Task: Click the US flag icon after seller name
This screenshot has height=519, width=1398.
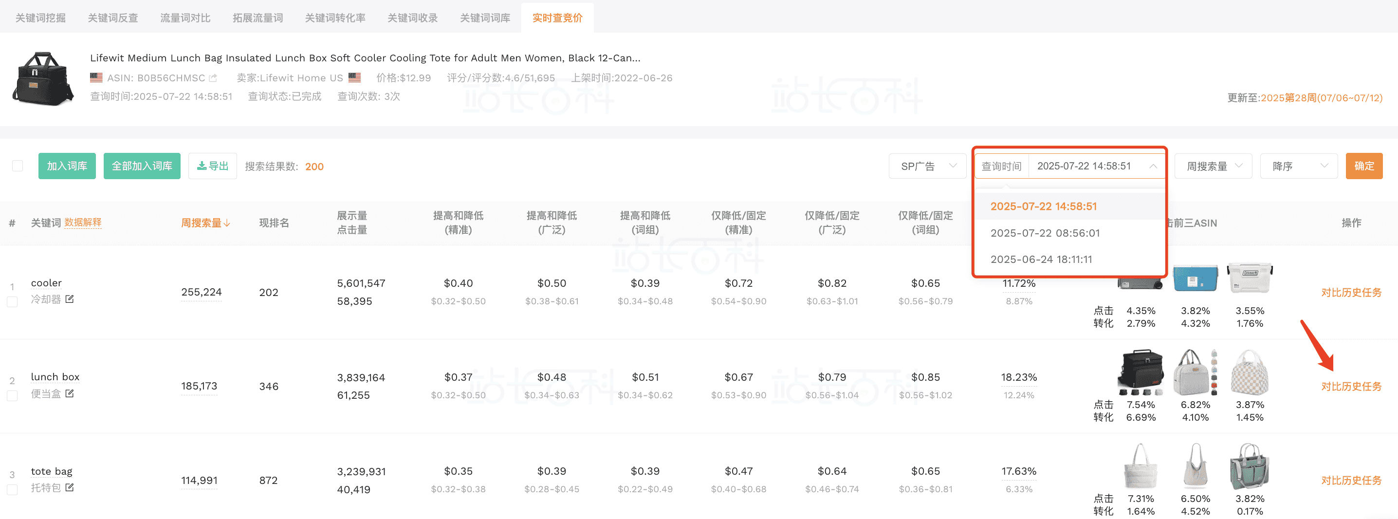Action: [354, 77]
